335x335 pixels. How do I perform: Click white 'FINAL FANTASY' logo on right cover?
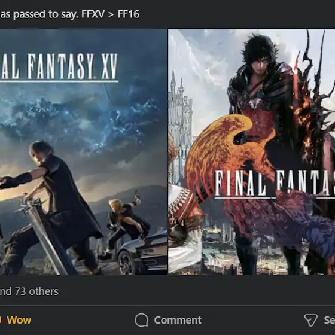click(x=275, y=184)
